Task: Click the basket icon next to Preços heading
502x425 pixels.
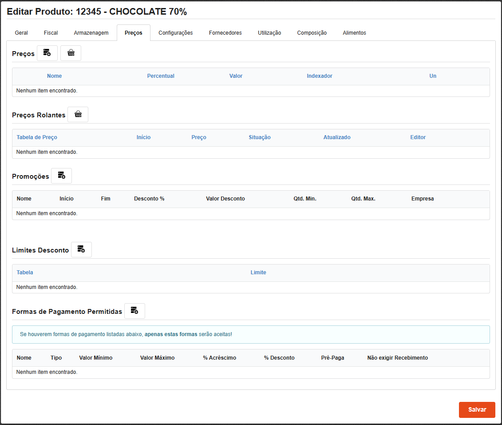Action: (71, 53)
